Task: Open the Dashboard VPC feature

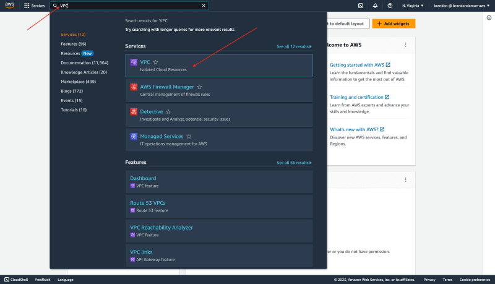Action: point(219,182)
